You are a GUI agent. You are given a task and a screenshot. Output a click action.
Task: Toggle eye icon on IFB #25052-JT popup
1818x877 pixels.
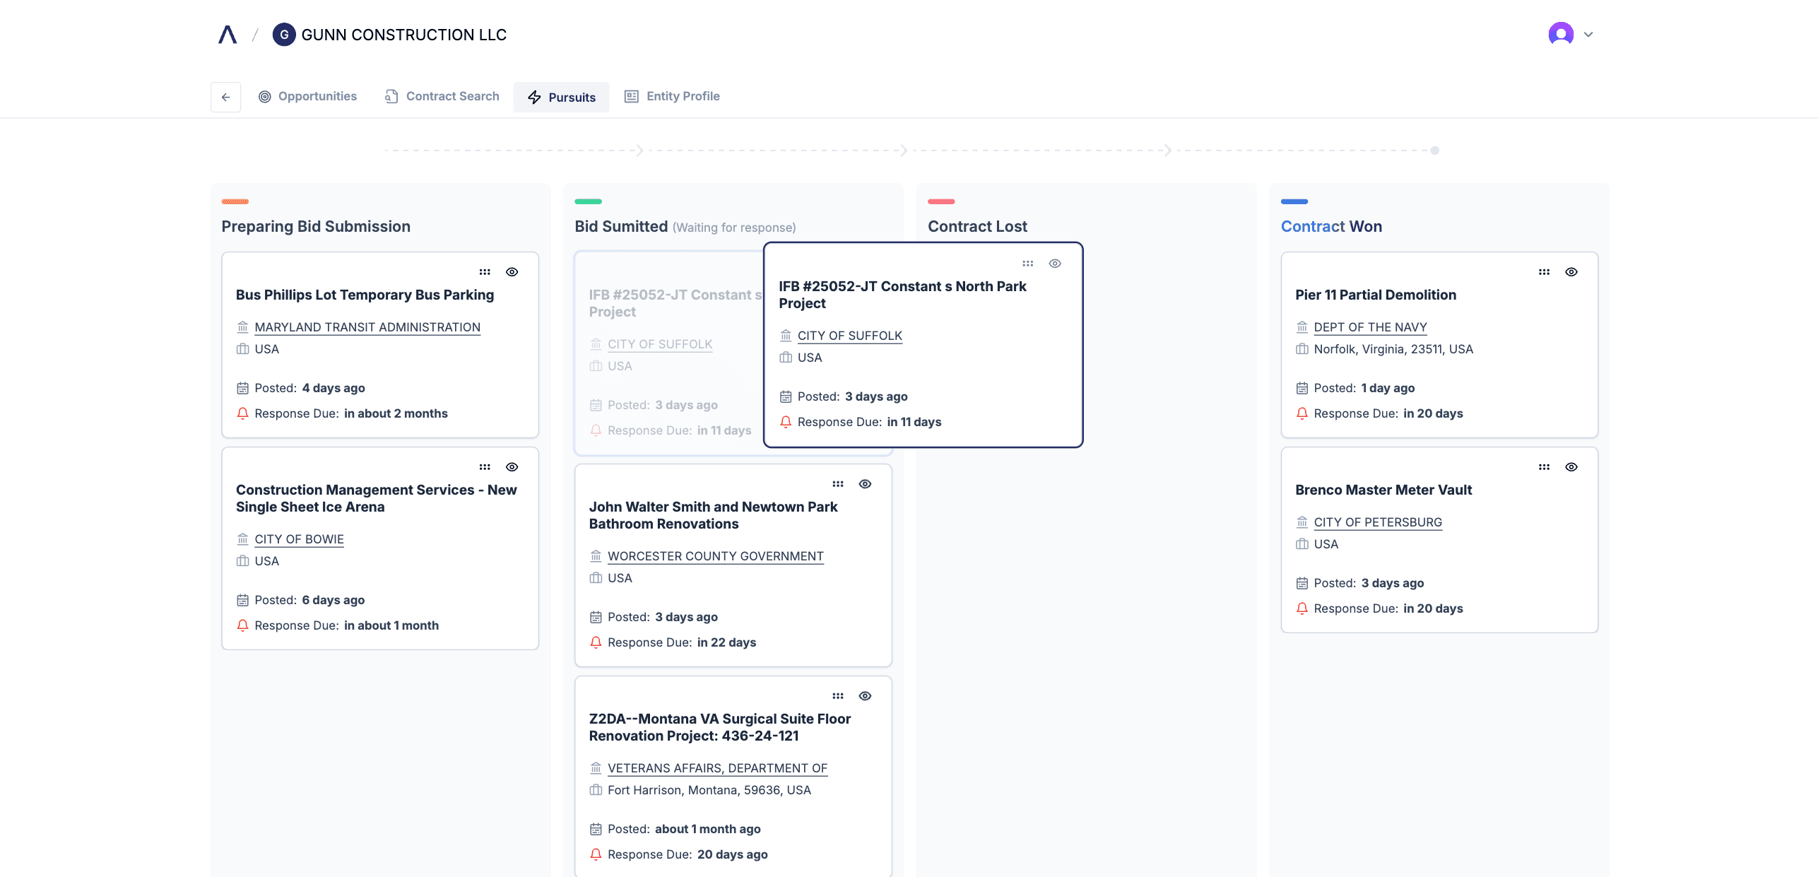1054,264
